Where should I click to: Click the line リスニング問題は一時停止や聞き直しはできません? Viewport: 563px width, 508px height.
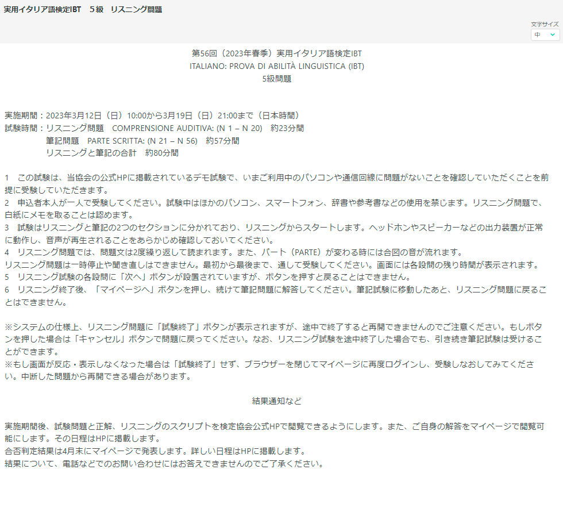click(x=272, y=265)
